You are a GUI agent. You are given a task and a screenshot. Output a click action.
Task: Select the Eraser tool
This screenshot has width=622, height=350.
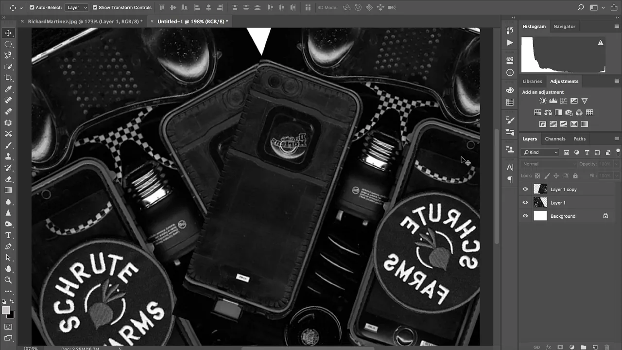(8, 179)
